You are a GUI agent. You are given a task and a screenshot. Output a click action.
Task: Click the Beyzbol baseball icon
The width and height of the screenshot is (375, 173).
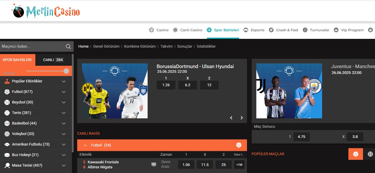(x=7, y=102)
